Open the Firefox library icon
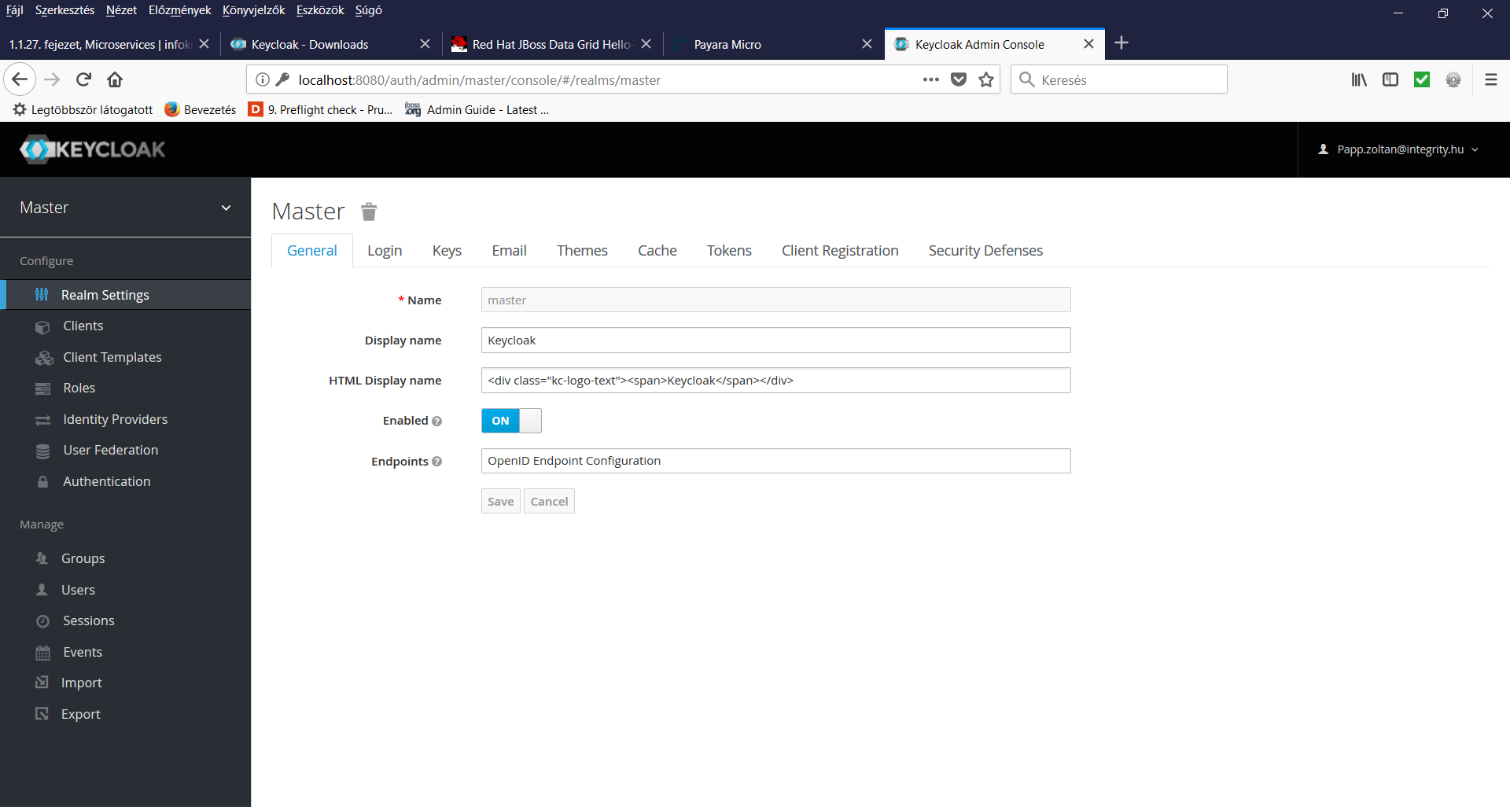 coord(1359,79)
